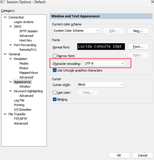Screen dimensions: 154x160
Task: Enable the Narrow font checkbox
Action: click(55, 56)
